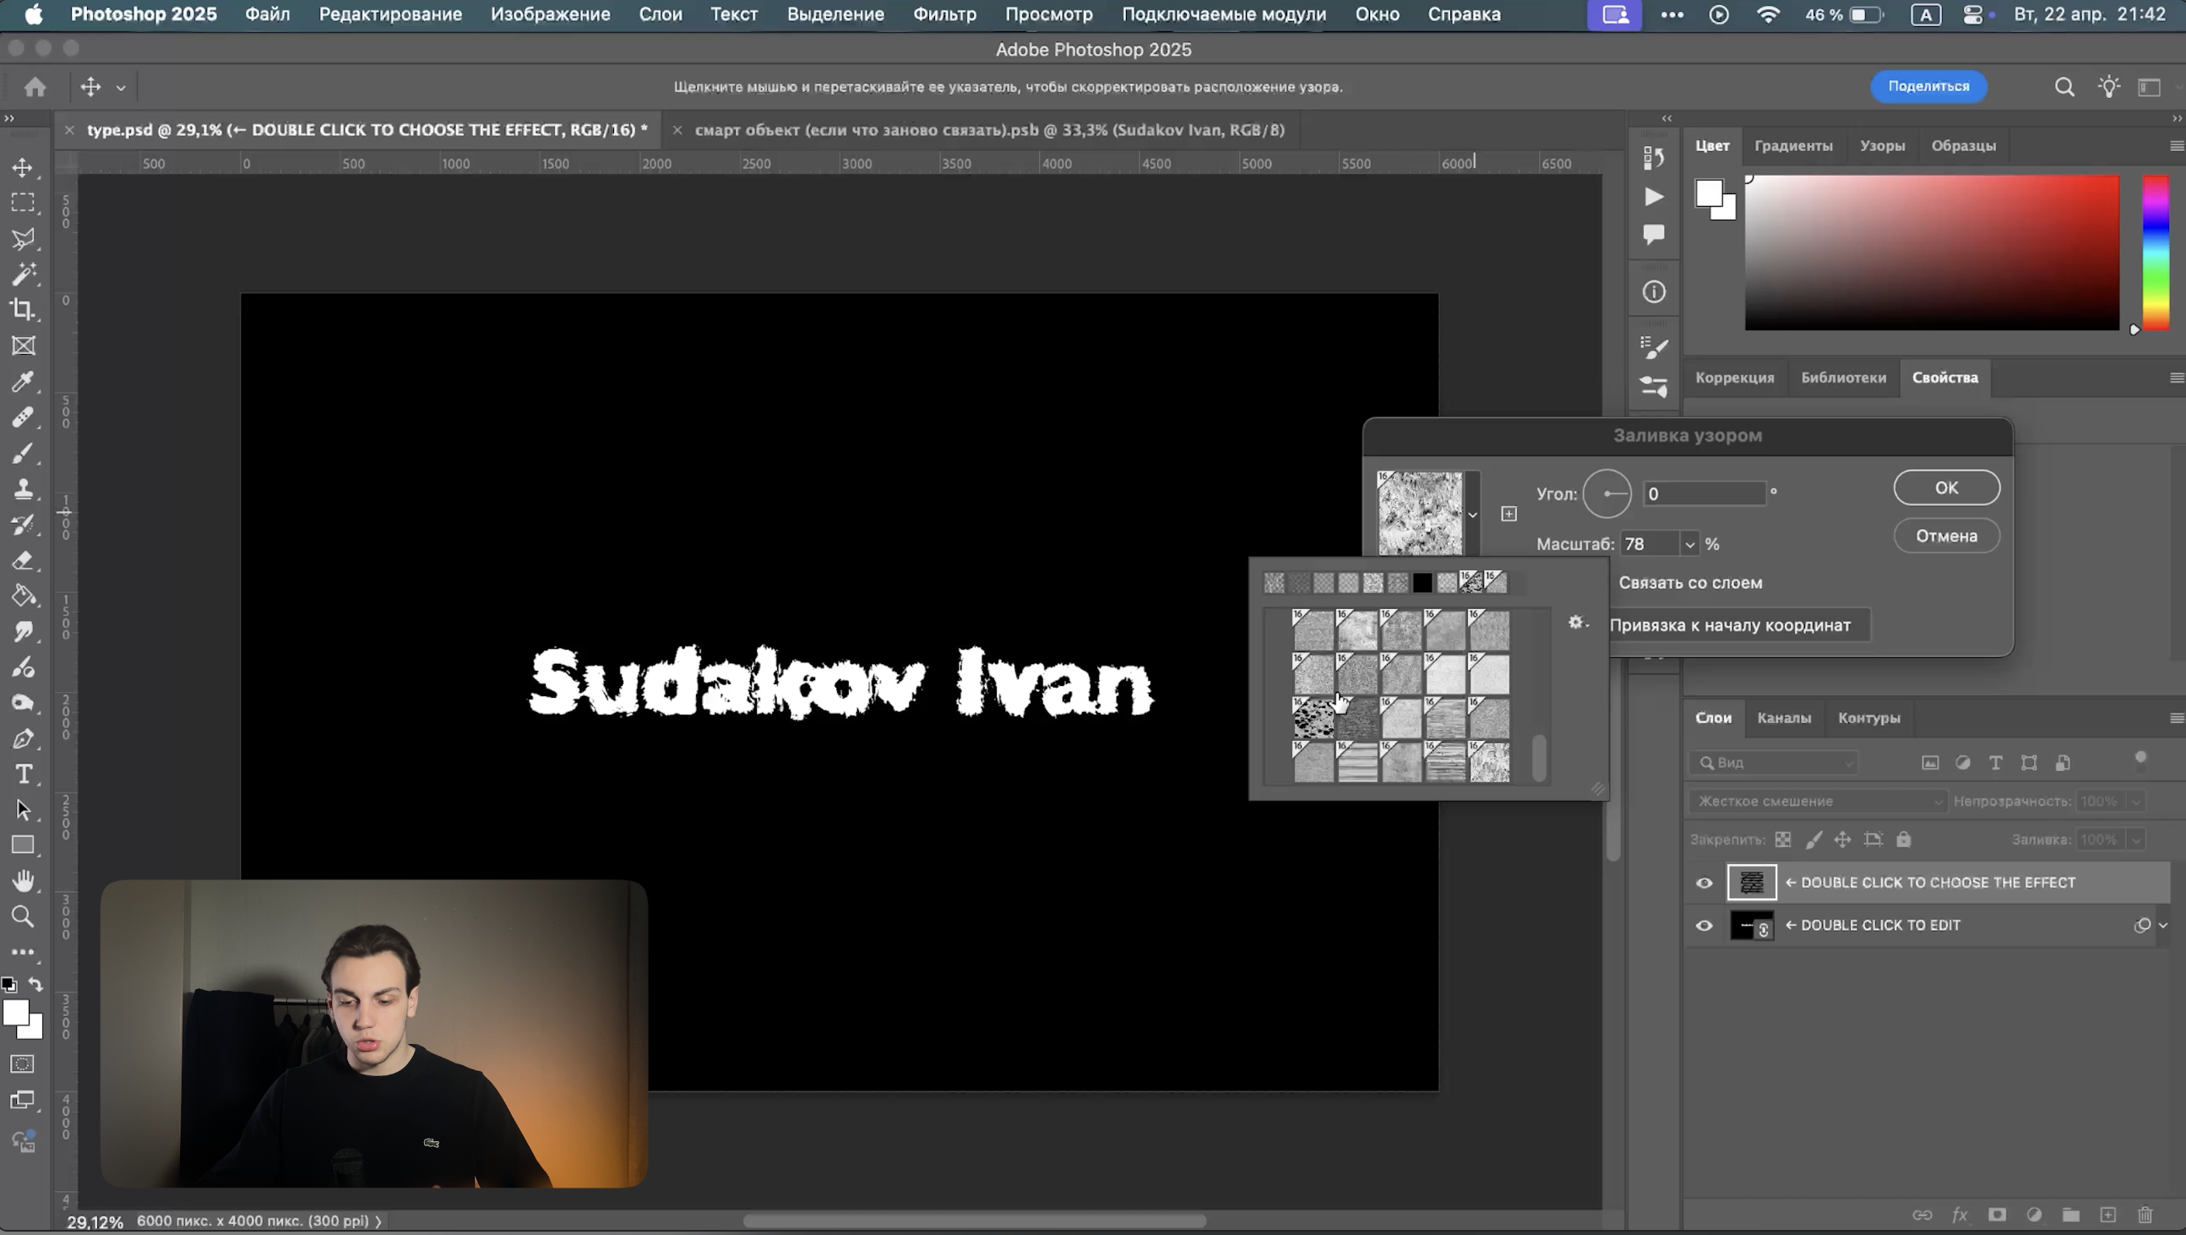Click OK in pattern fill dialog

tap(1946, 487)
